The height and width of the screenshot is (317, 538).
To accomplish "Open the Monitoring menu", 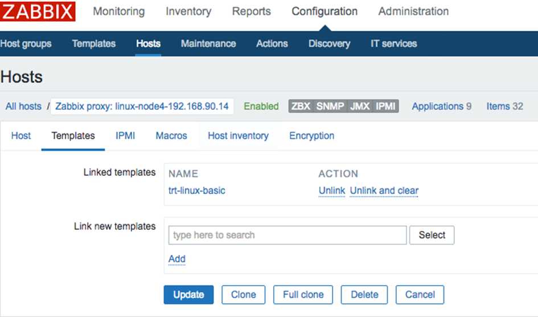I will click(119, 11).
